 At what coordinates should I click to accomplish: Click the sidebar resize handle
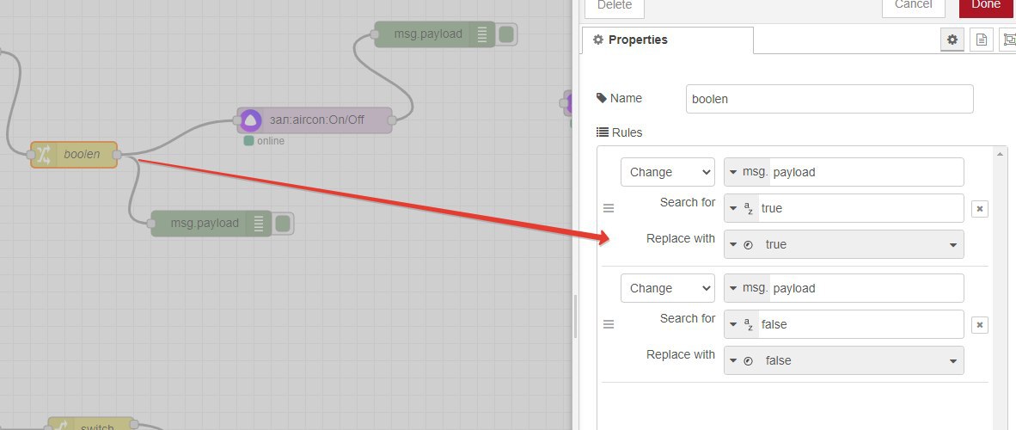(x=575, y=316)
